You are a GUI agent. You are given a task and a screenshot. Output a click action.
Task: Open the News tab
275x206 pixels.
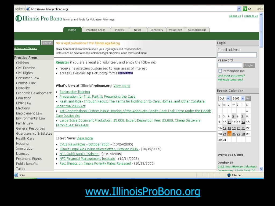point(138,30)
